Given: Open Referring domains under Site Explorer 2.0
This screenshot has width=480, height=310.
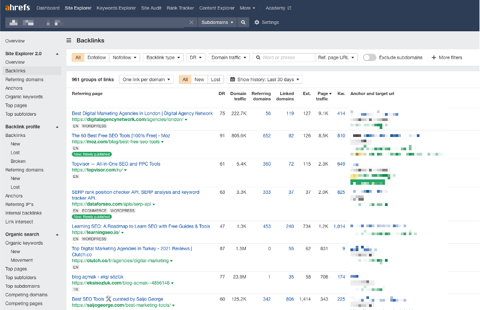Looking at the screenshot, I should tap(24, 80).
